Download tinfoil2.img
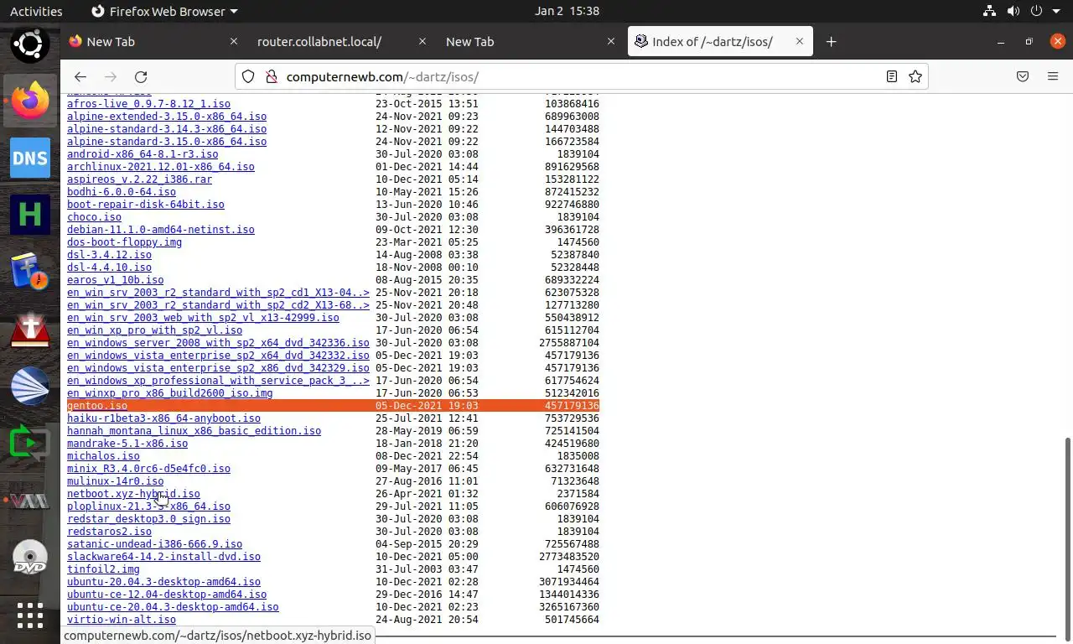Screen dimensions: 1073x644 click(x=103, y=569)
